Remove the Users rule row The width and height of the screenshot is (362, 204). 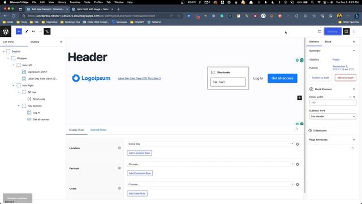pyautogui.click(x=298, y=184)
